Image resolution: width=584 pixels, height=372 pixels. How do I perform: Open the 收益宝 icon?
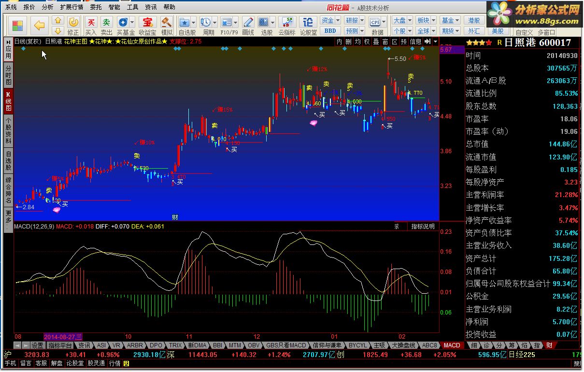147,25
